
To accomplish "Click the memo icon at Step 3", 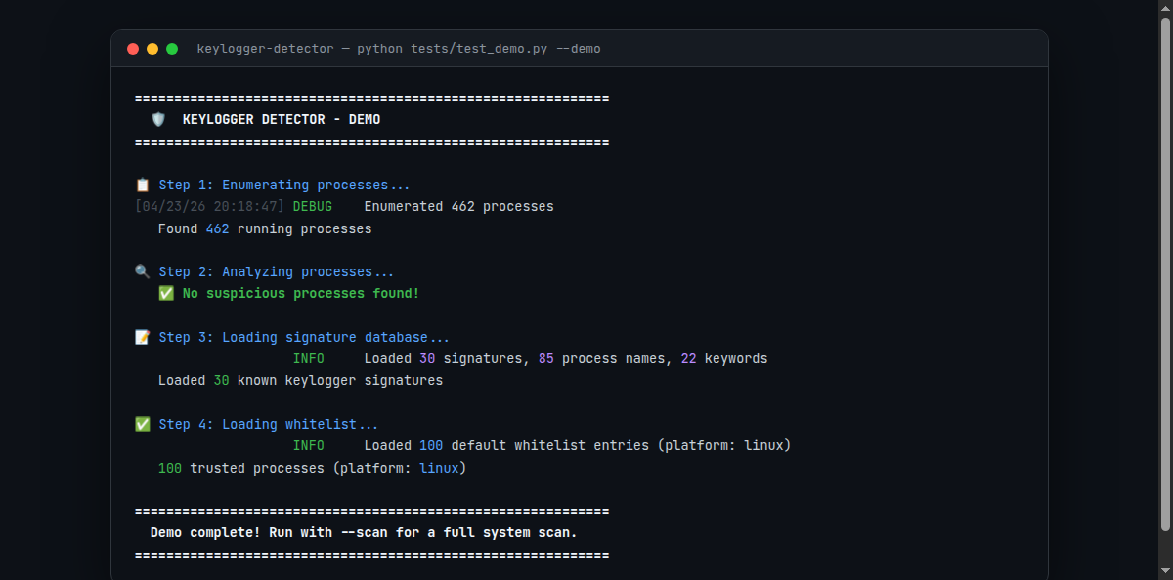I will 143,338.
